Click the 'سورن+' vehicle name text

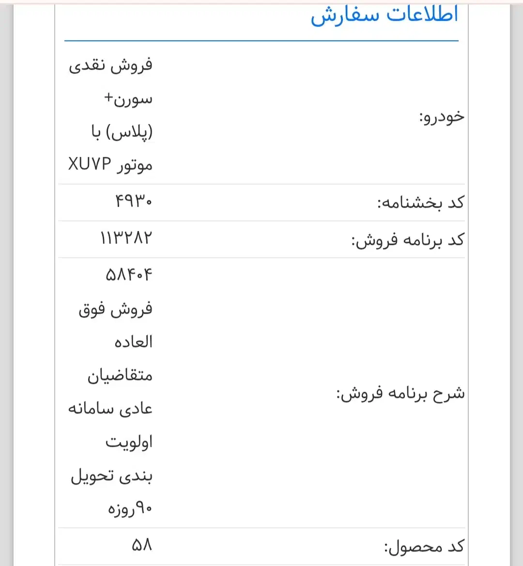click(x=128, y=99)
